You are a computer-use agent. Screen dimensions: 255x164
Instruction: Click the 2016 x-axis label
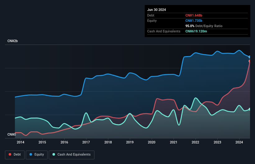(x=64, y=142)
